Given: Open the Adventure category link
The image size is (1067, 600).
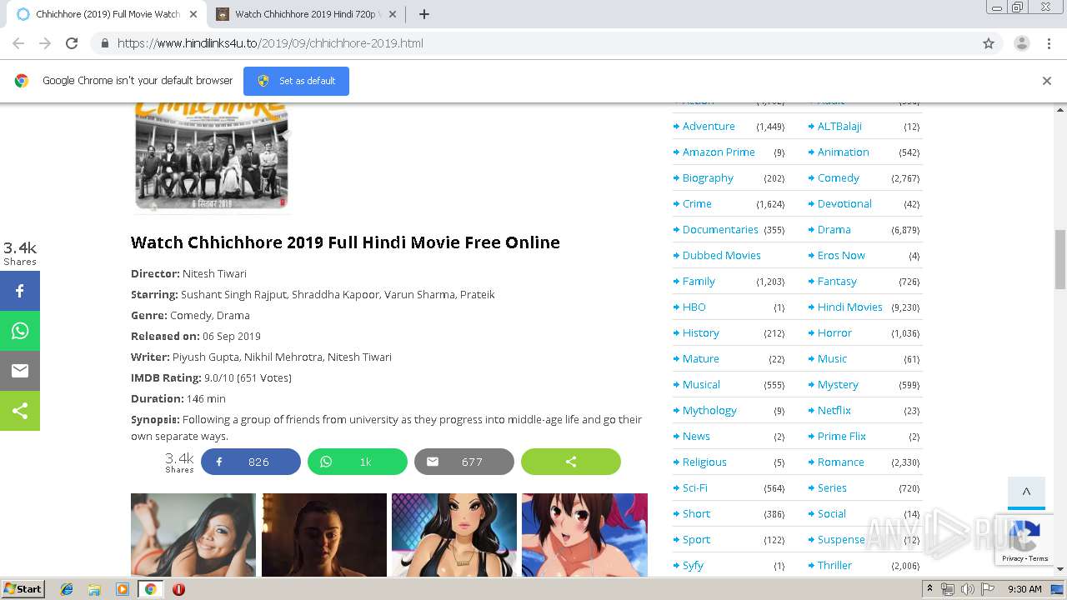Looking at the screenshot, I should click(x=709, y=126).
